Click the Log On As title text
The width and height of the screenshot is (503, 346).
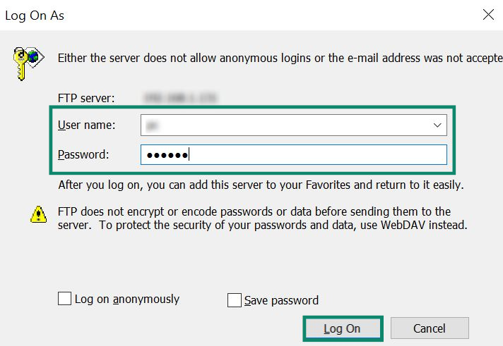[x=35, y=16]
